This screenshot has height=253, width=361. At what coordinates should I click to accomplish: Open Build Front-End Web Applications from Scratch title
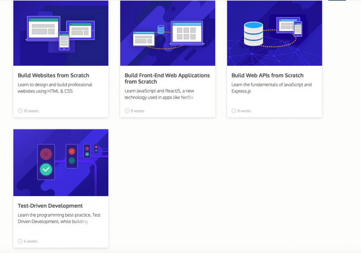(x=167, y=79)
